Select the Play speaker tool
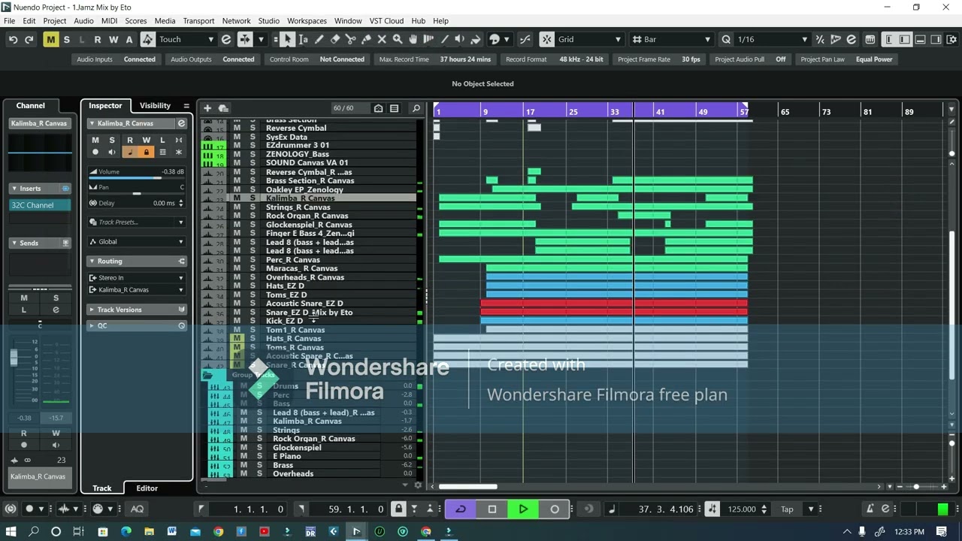Image resolution: width=962 pixels, height=541 pixels. tap(460, 40)
